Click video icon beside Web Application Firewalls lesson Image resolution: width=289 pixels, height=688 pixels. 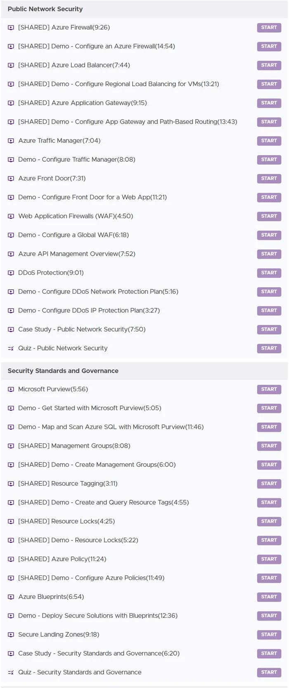[x=11, y=216]
